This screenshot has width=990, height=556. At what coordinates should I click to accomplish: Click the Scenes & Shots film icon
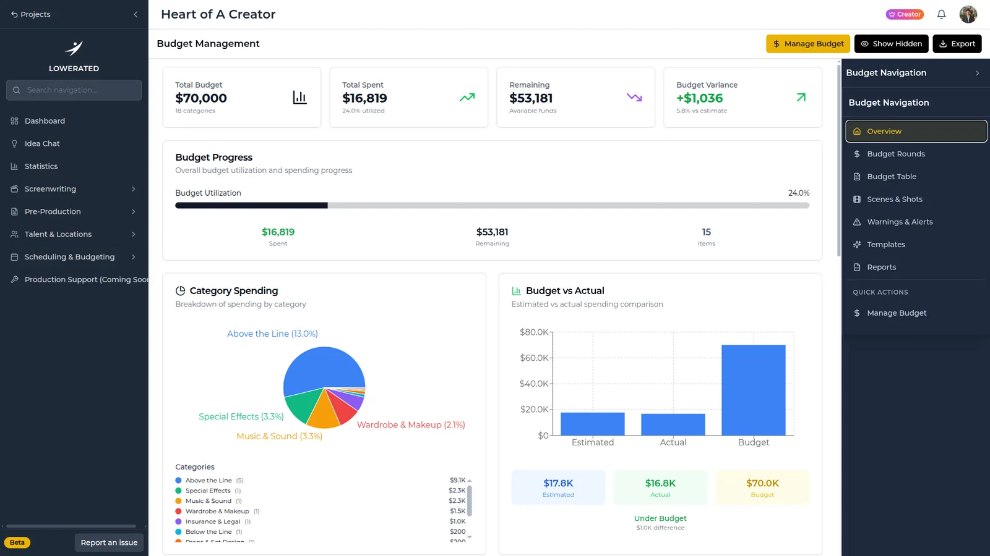point(857,200)
